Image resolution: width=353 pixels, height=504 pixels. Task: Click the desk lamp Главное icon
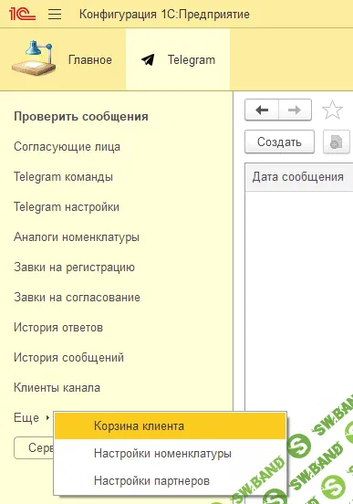coord(34,58)
